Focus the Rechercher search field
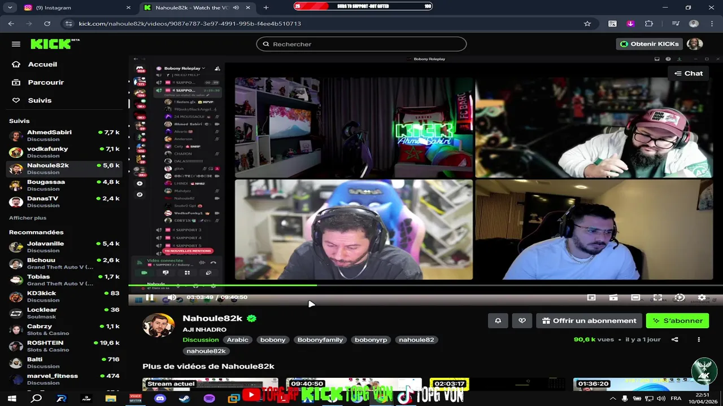 point(361,44)
